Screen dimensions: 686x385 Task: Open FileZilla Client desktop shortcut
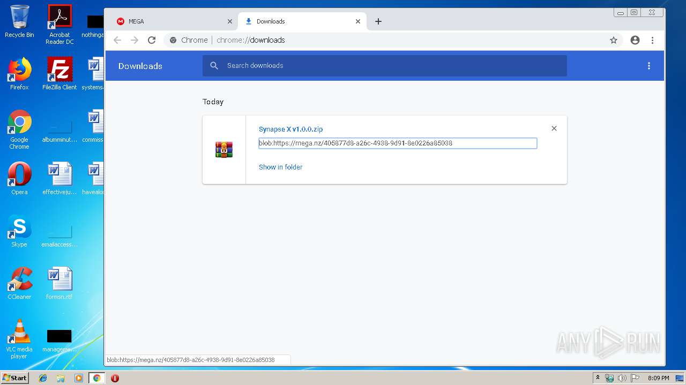59,74
